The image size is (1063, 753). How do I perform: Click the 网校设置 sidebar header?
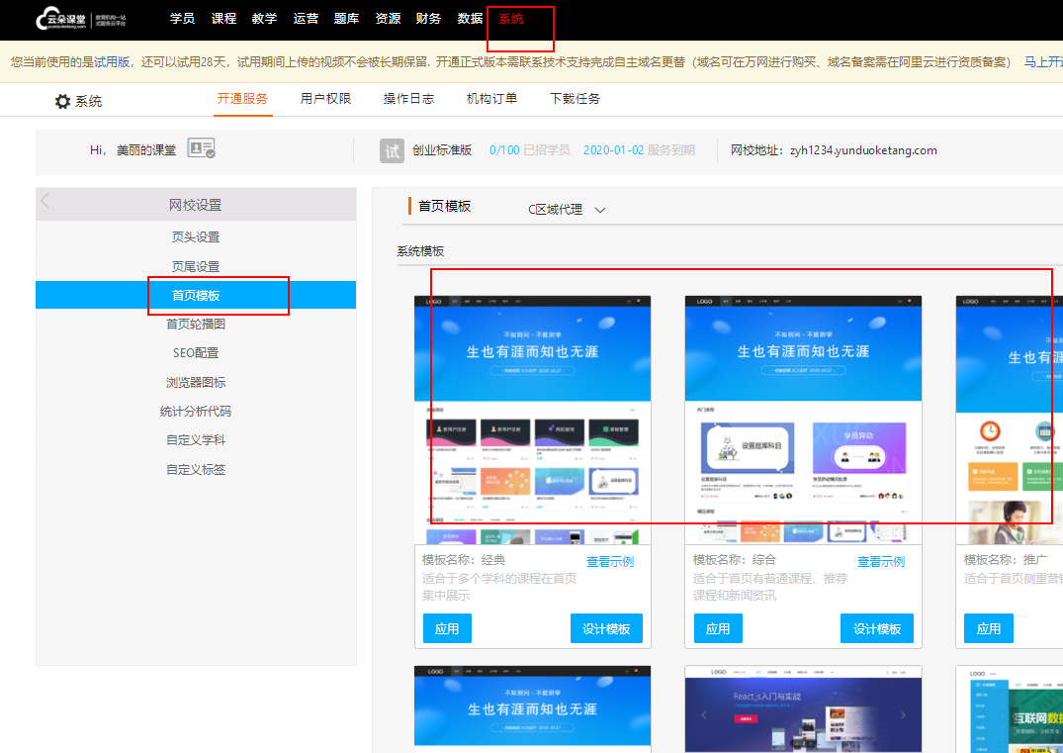click(x=196, y=205)
